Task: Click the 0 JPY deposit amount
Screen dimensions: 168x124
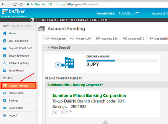Action: [x=93, y=64]
